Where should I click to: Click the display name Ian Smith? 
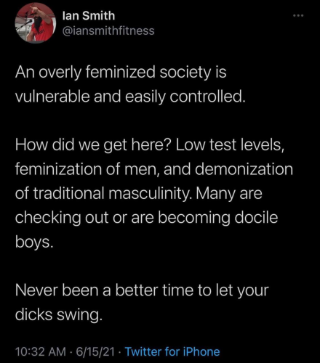[x=89, y=16]
